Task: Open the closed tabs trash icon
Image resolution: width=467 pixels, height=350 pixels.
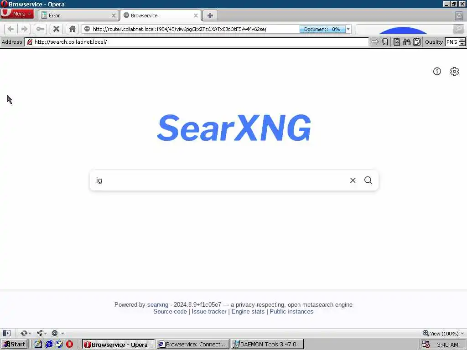Action: [459, 15]
